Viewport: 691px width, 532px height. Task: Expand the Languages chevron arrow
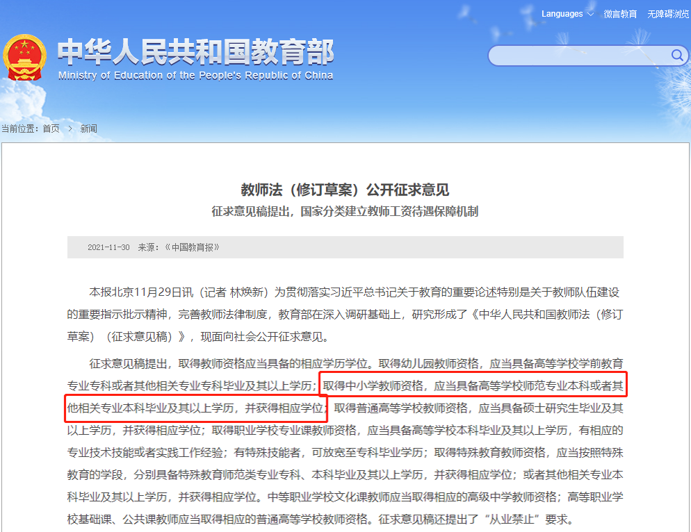[x=591, y=13]
